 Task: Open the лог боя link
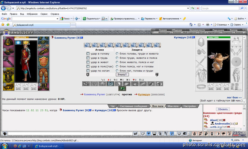(x=234, y=98)
